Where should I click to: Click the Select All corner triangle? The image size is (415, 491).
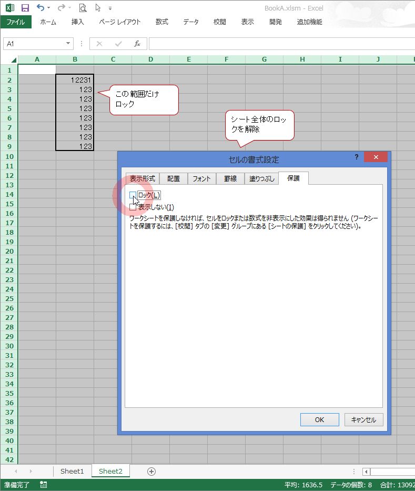[x=11, y=59]
